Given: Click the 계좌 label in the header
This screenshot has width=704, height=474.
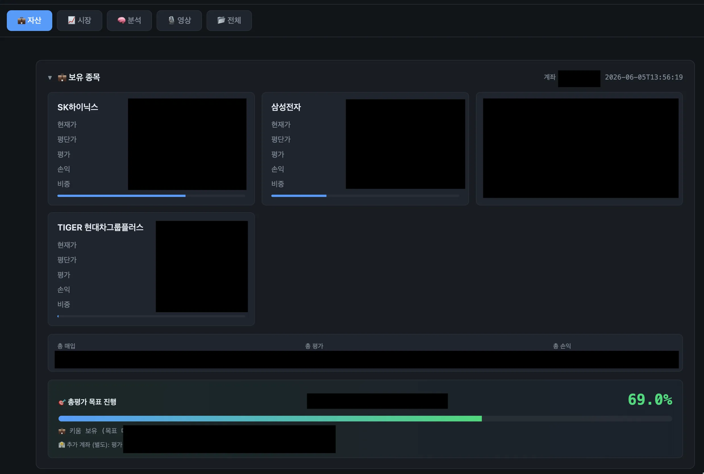Looking at the screenshot, I should [550, 77].
